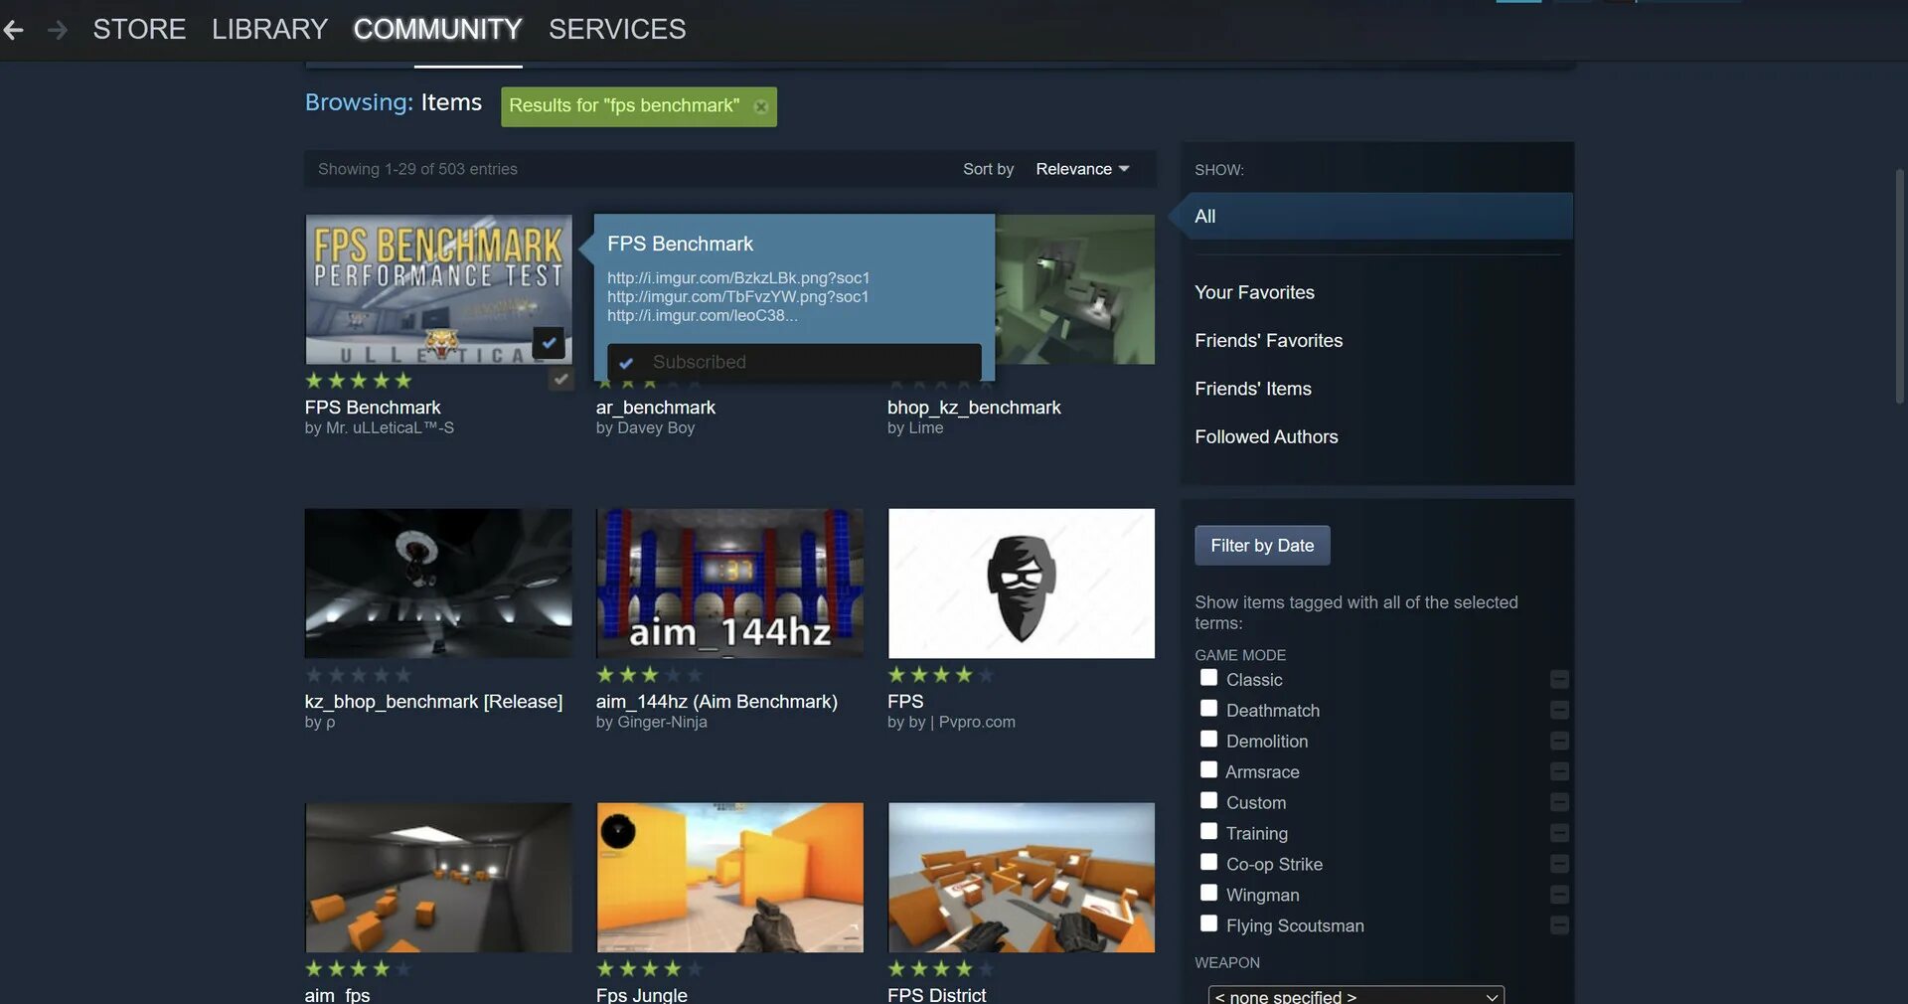The width and height of the screenshot is (1908, 1004).
Task: Click the Browsing label before Items
Action: pyautogui.click(x=359, y=102)
